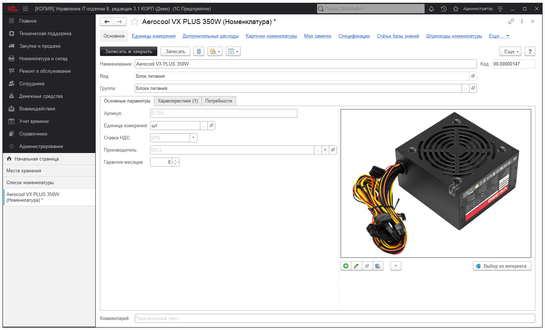Click the pencil edit image icon

pos(356,266)
